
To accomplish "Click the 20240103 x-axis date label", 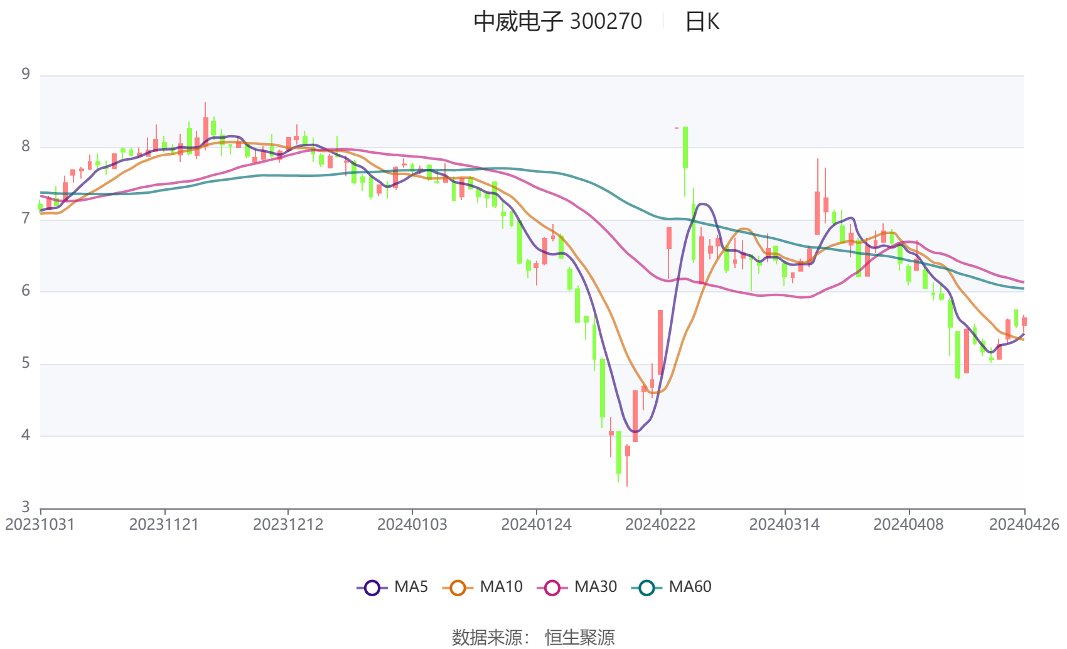I will point(412,525).
